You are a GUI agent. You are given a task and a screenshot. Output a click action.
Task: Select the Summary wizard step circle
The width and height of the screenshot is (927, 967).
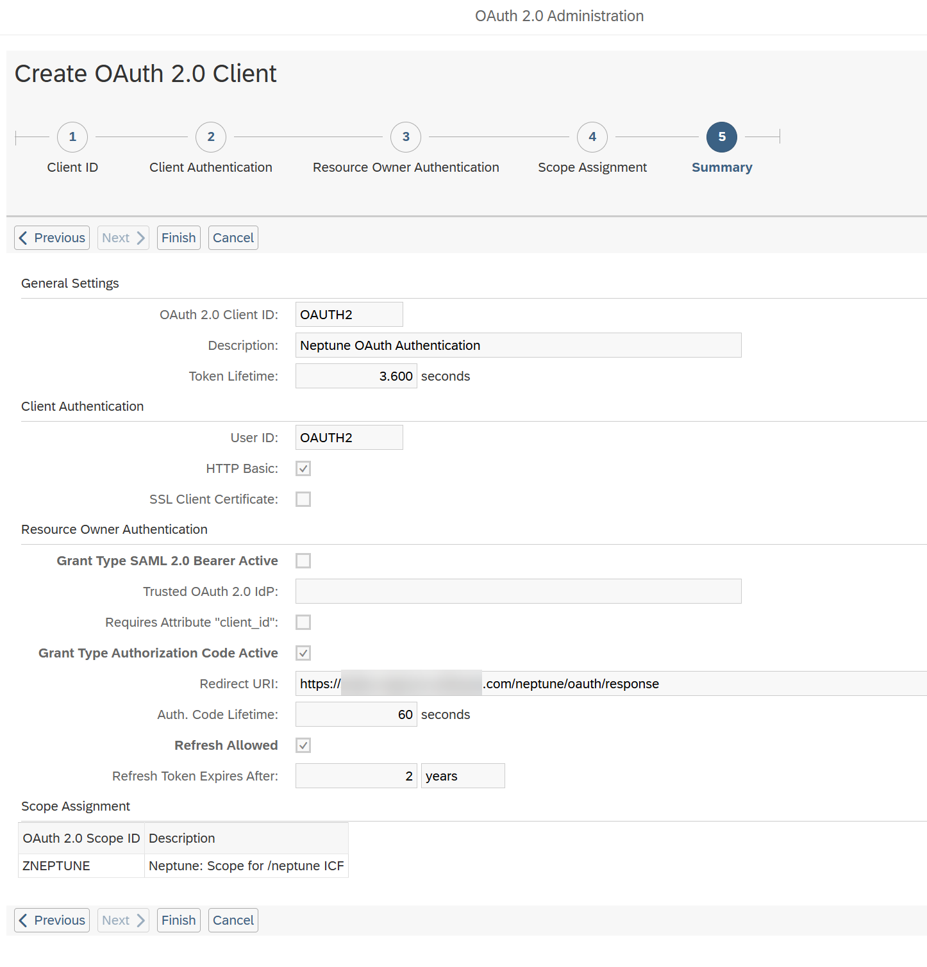pyautogui.click(x=721, y=136)
